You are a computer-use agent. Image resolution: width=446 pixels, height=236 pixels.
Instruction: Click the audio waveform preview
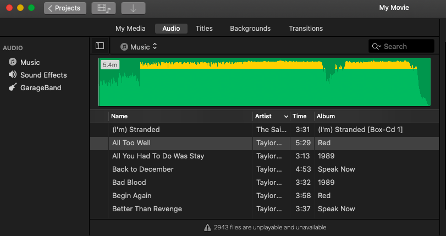[x=264, y=82]
